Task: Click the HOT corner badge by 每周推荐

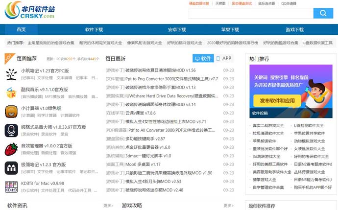Action: coord(9,57)
